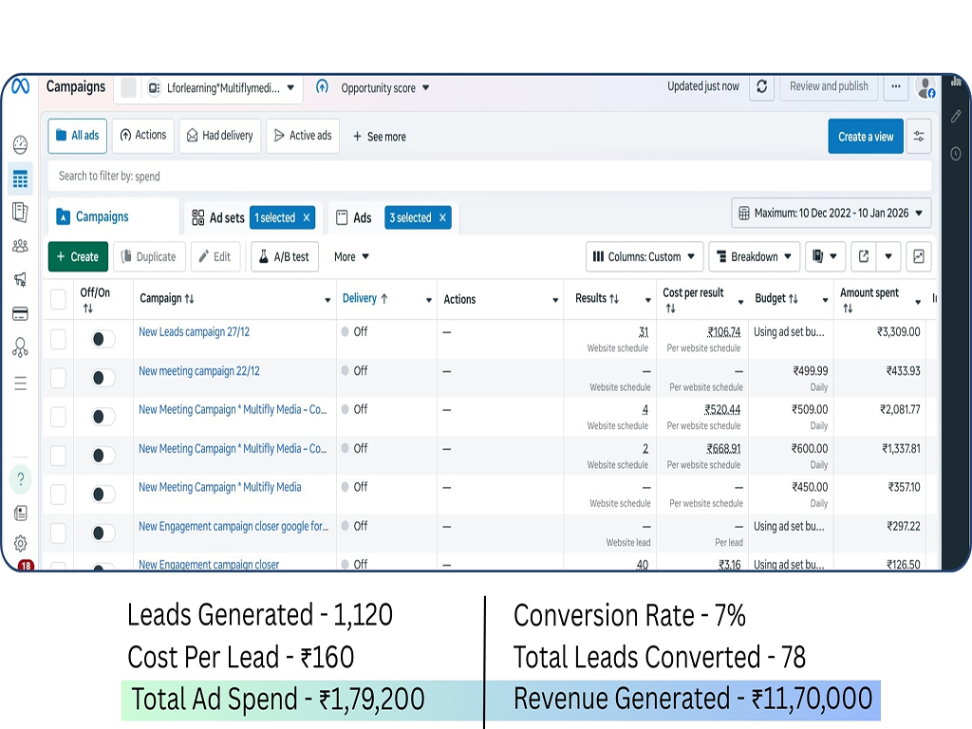Click in the Search to filter field
The width and height of the screenshot is (972, 729).
point(475,176)
